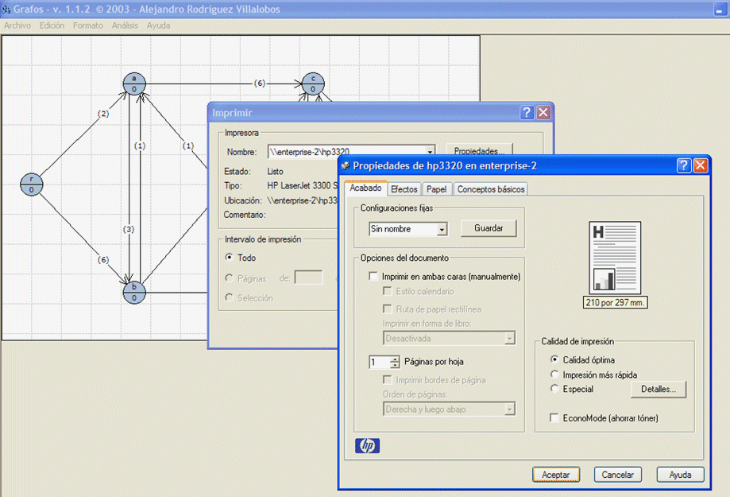
Task: Select graph node 'b'
Action: tap(134, 292)
